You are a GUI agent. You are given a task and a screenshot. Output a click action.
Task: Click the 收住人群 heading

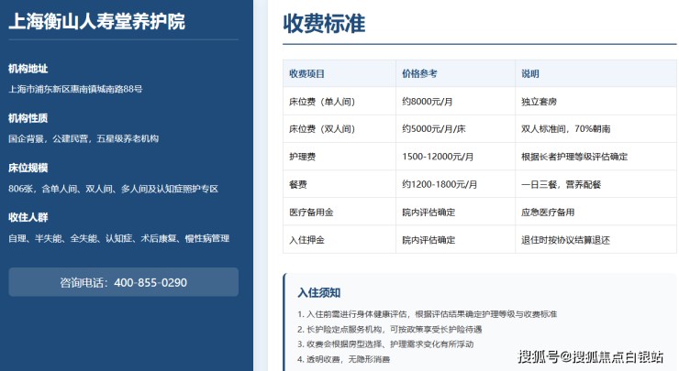coord(28,217)
